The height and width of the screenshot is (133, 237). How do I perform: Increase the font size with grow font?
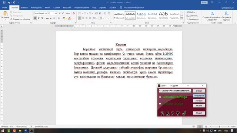pyautogui.click(x=60, y=13)
